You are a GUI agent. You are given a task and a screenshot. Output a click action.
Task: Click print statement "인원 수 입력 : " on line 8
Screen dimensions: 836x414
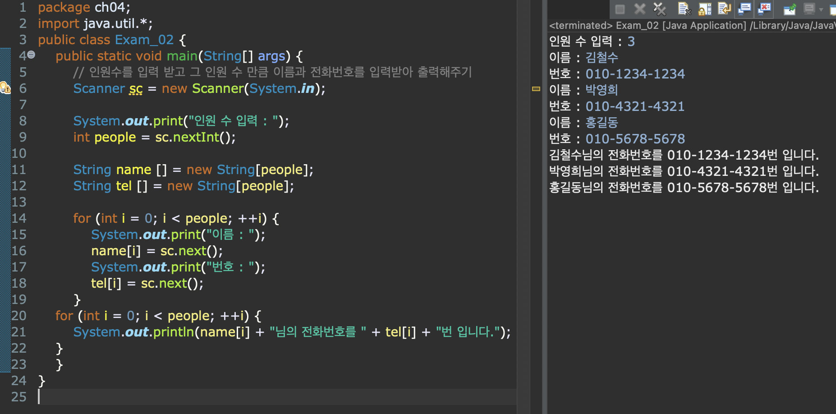pyautogui.click(x=181, y=121)
